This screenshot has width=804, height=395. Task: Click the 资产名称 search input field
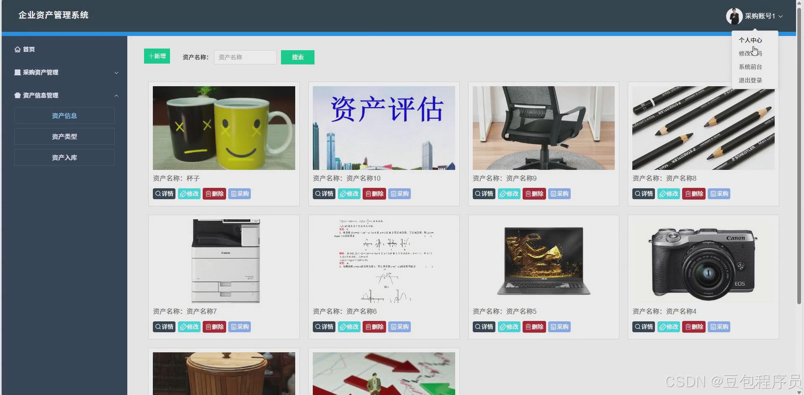tap(245, 57)
